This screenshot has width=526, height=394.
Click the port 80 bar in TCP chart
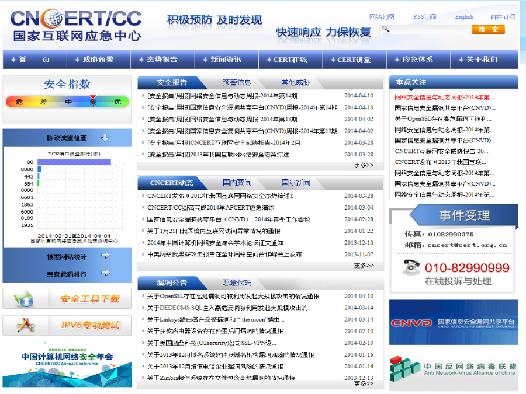[x=74, y=162]
